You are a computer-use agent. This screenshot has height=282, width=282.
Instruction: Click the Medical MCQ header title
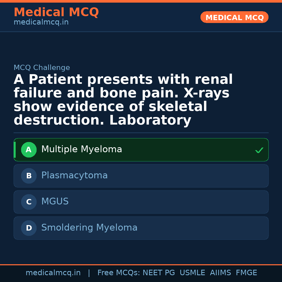point(56,12)
